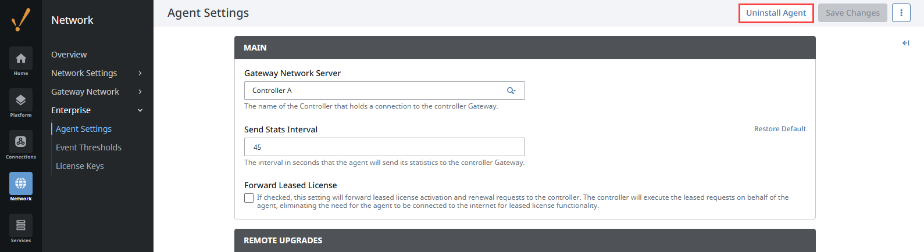Screen dimensions: 924x252
Task: Open the Services icon in sidebar
Action: (x=21, y=225)
